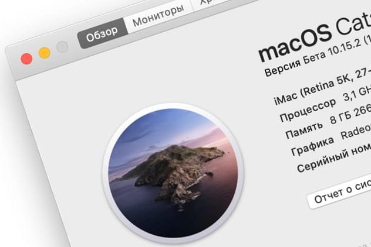Minimize the window using the yellow button
The image size is (371, 247).
tap(45, 53)
